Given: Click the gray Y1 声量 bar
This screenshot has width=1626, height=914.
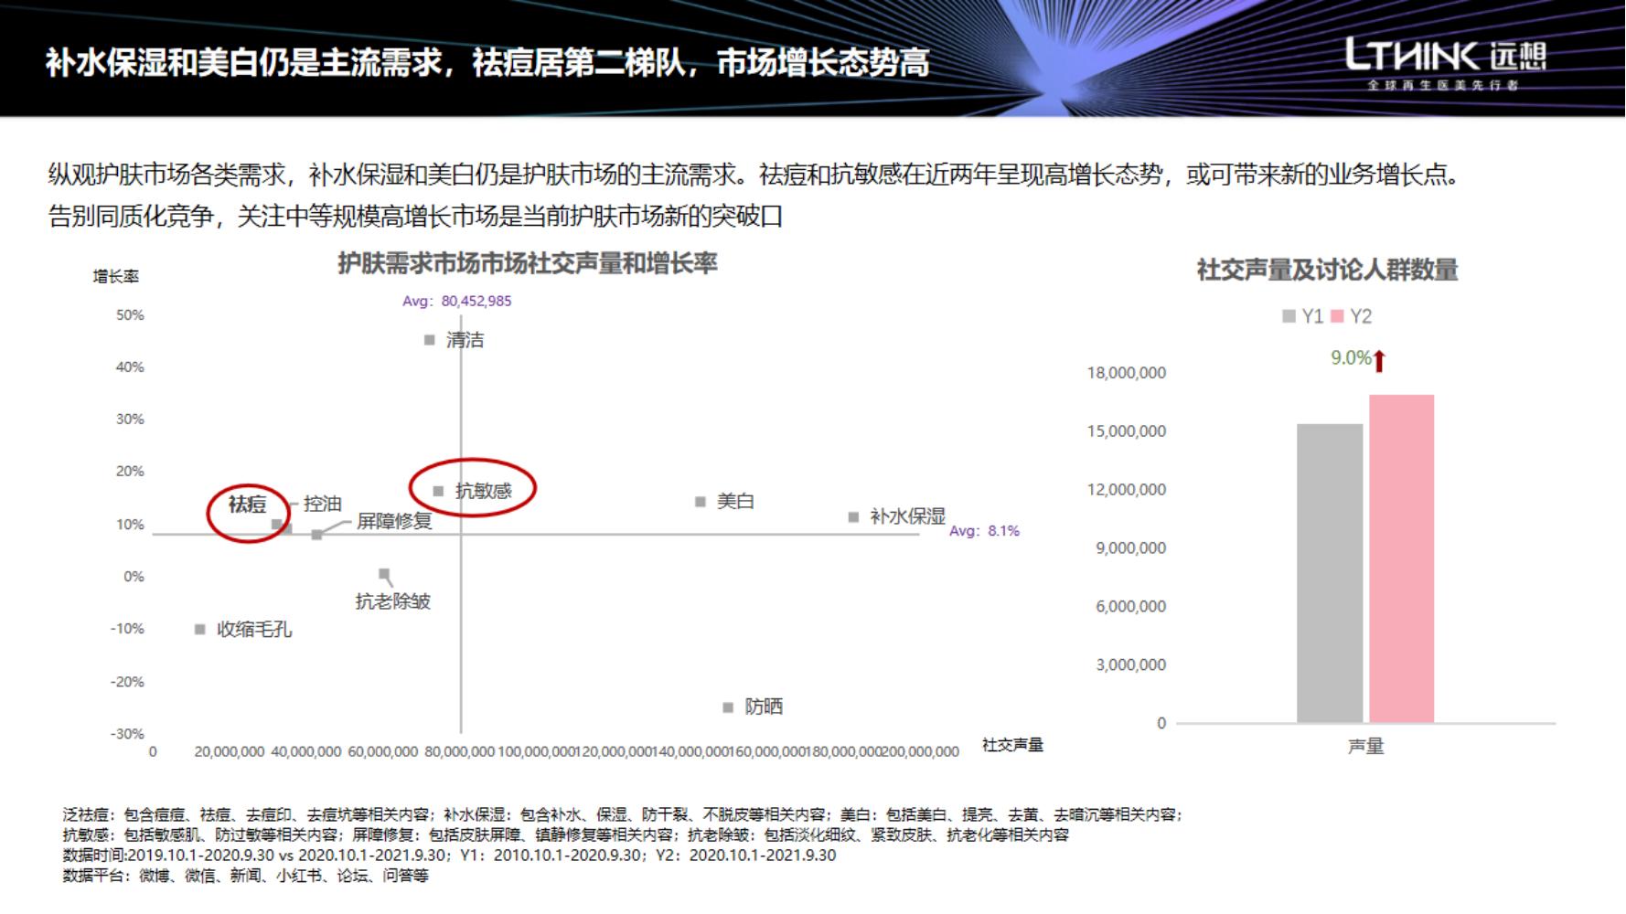Looking at the screenshot, I should click(x=1330, y=573).
